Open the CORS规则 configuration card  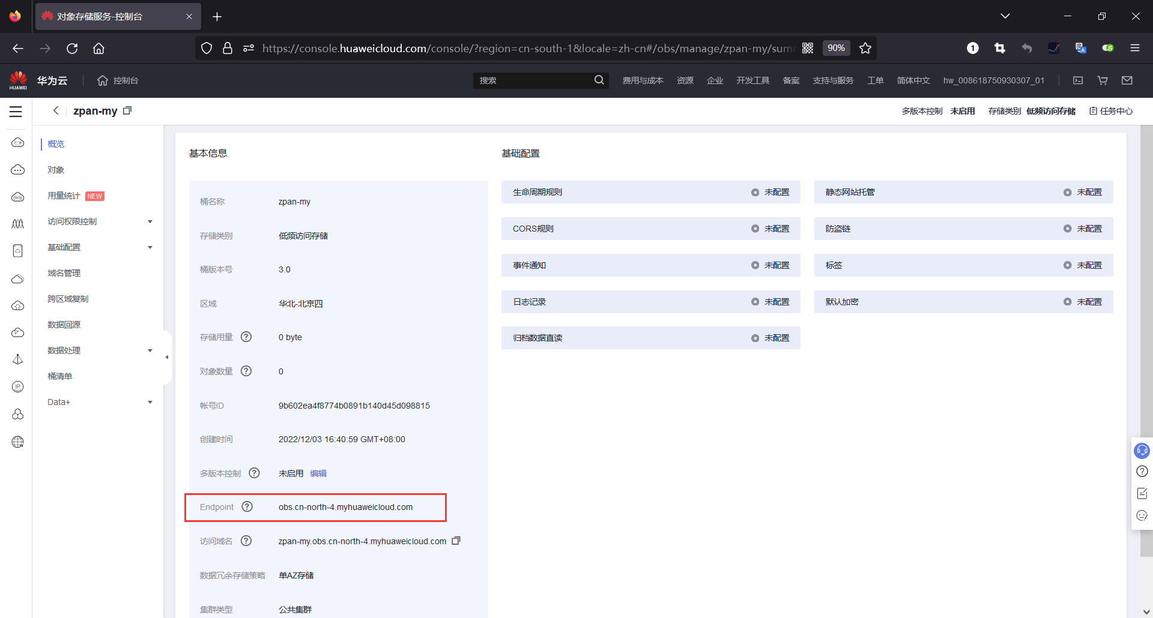point(651,229)
